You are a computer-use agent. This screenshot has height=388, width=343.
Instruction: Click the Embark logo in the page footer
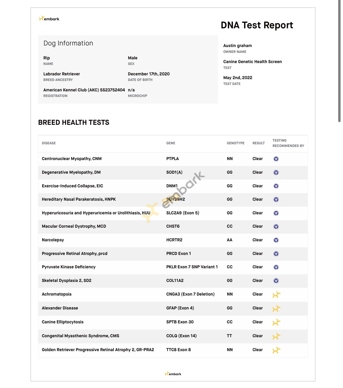(173, 374)
